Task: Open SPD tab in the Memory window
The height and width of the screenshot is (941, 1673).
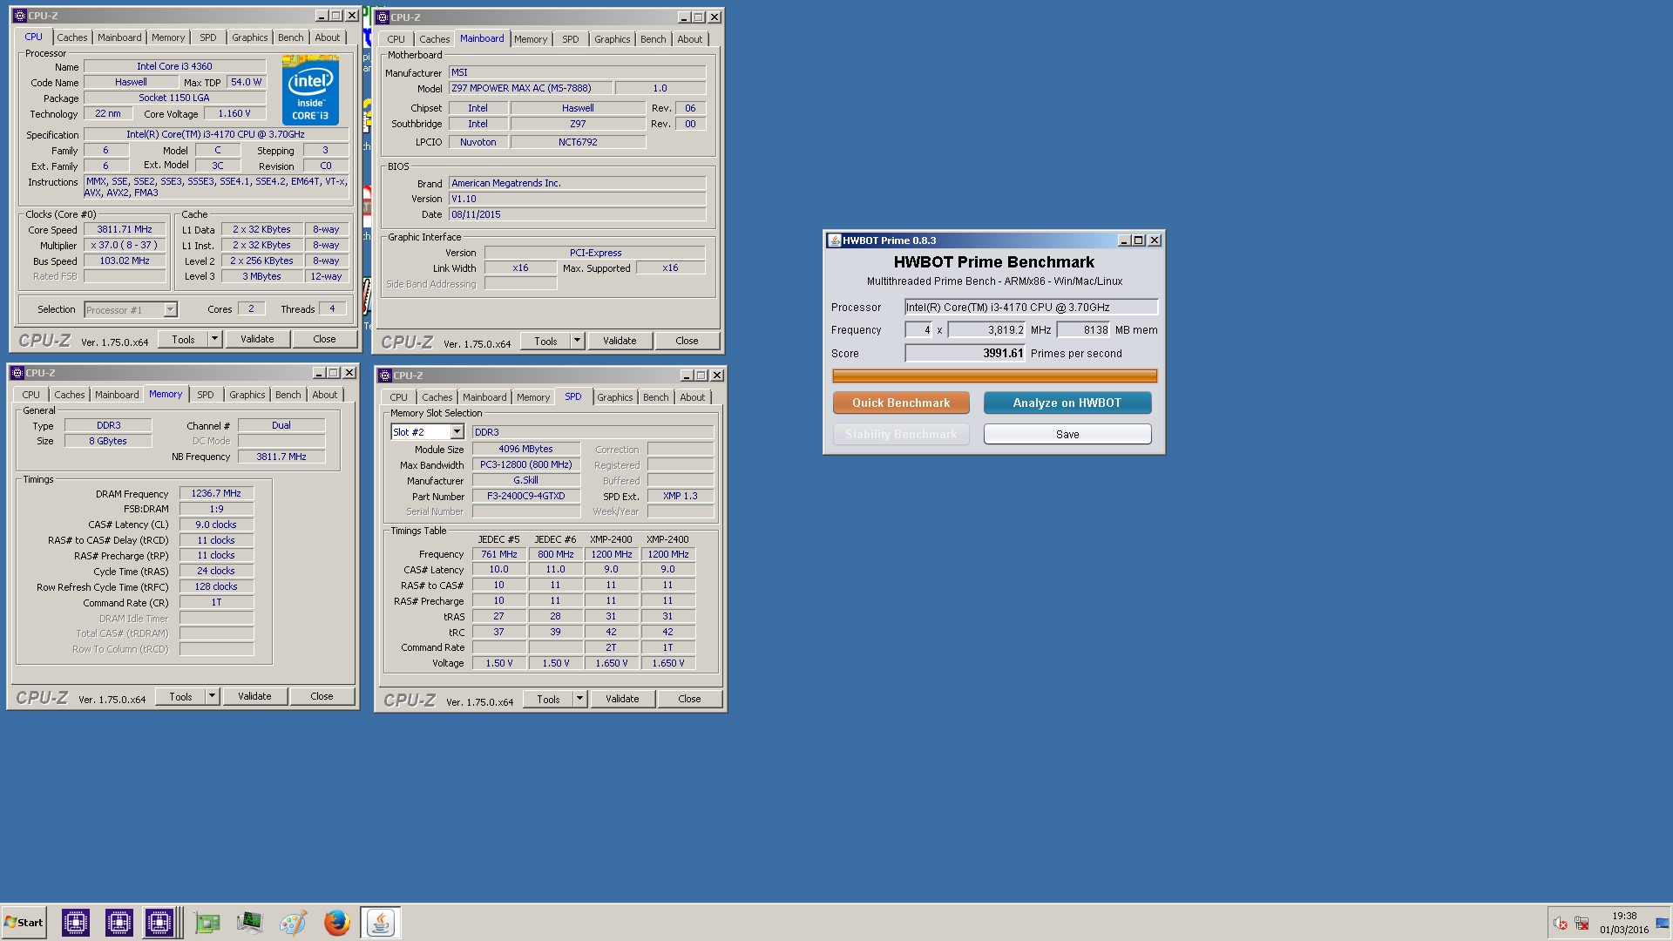Action: tap(206, 395)
